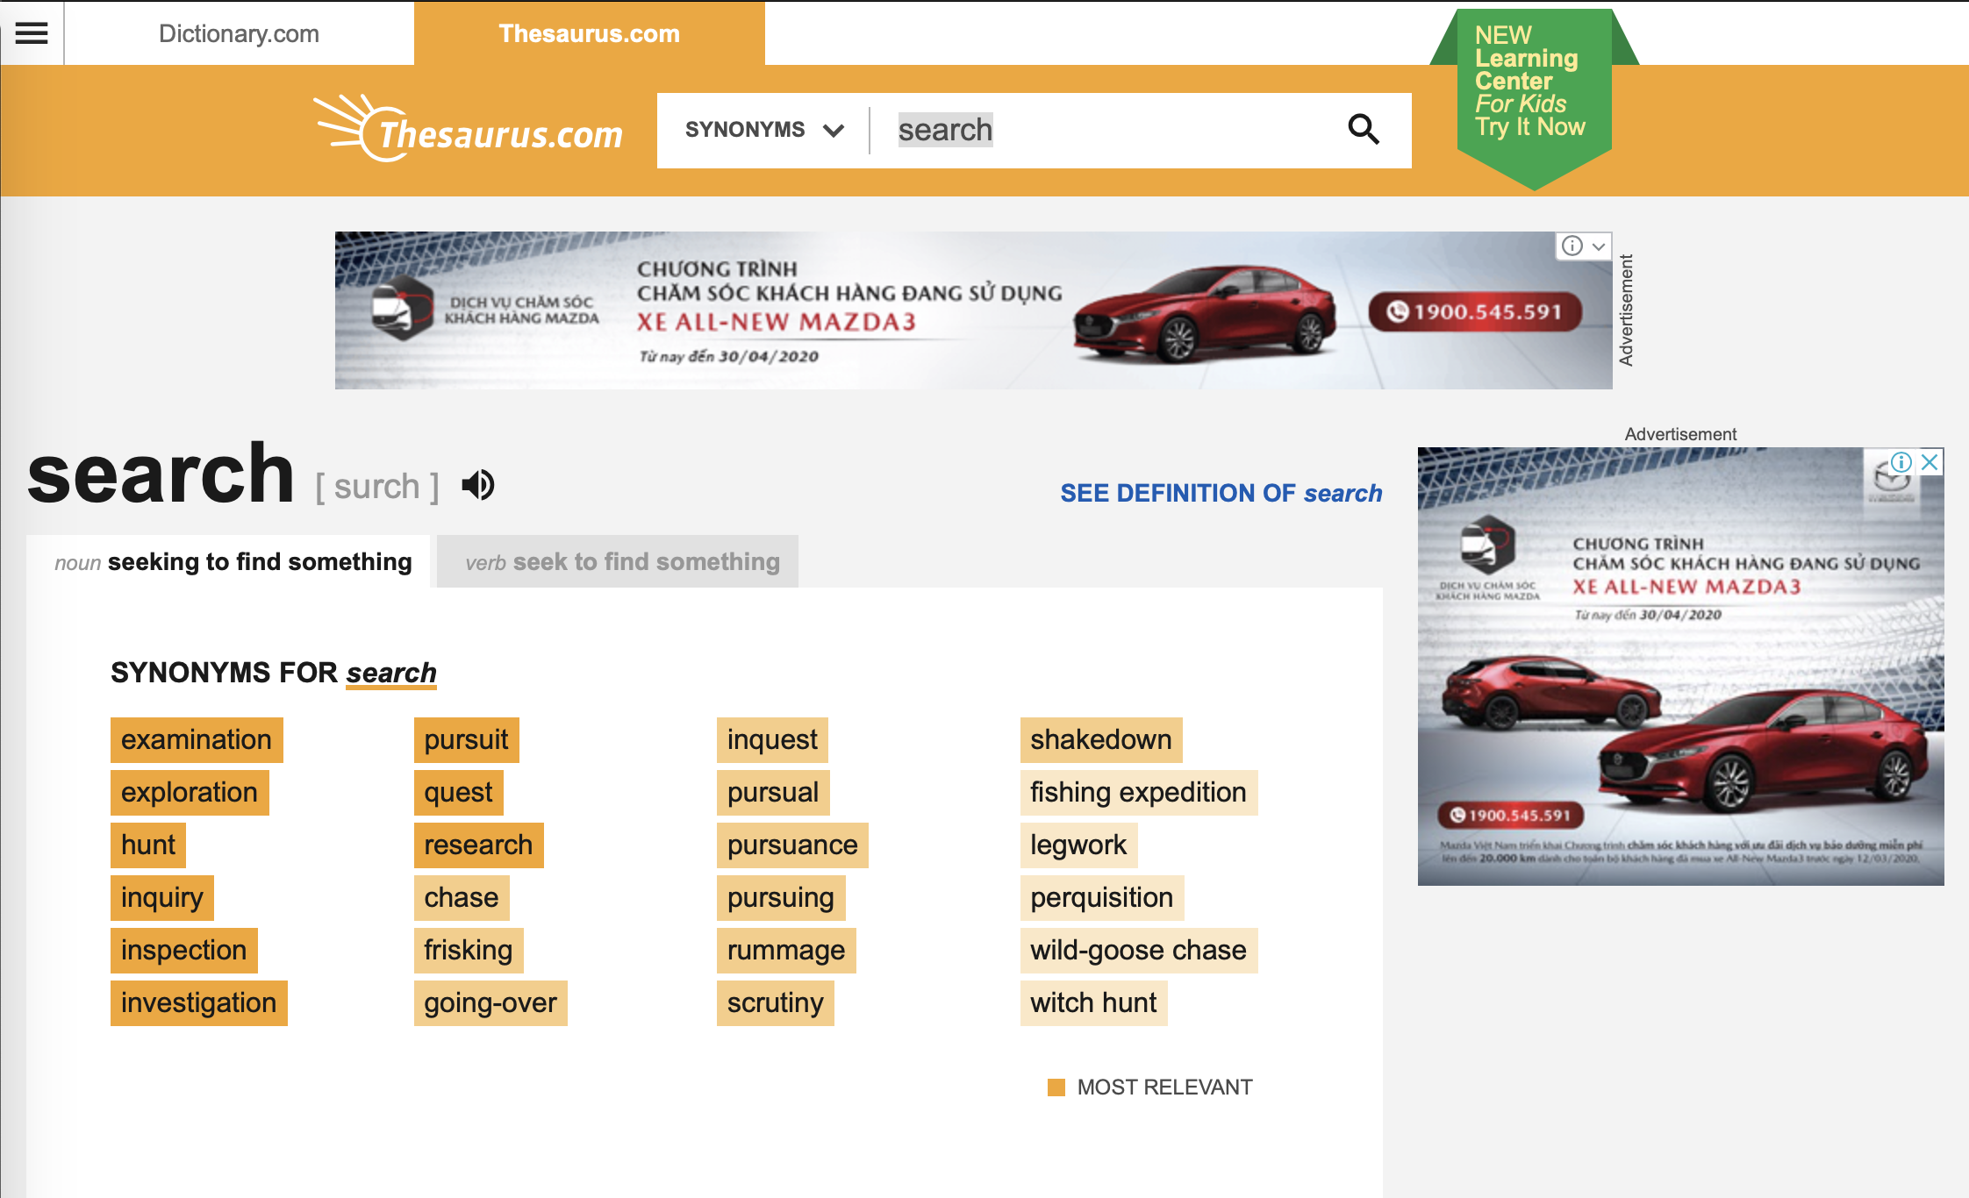Screen dimensions: 1969x1198
Task: View the synonym fishing expedition
Action: 1139,793
